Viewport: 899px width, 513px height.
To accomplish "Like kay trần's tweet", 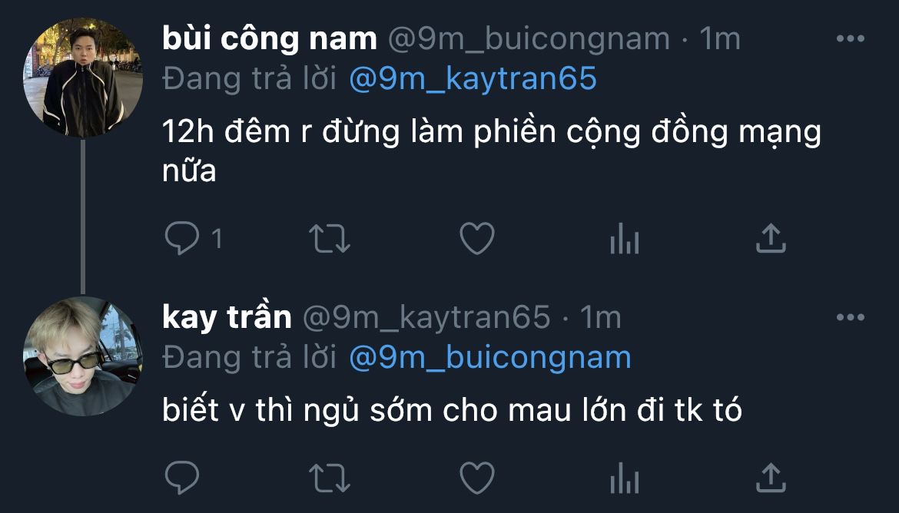I will click(x=477, y=478).
